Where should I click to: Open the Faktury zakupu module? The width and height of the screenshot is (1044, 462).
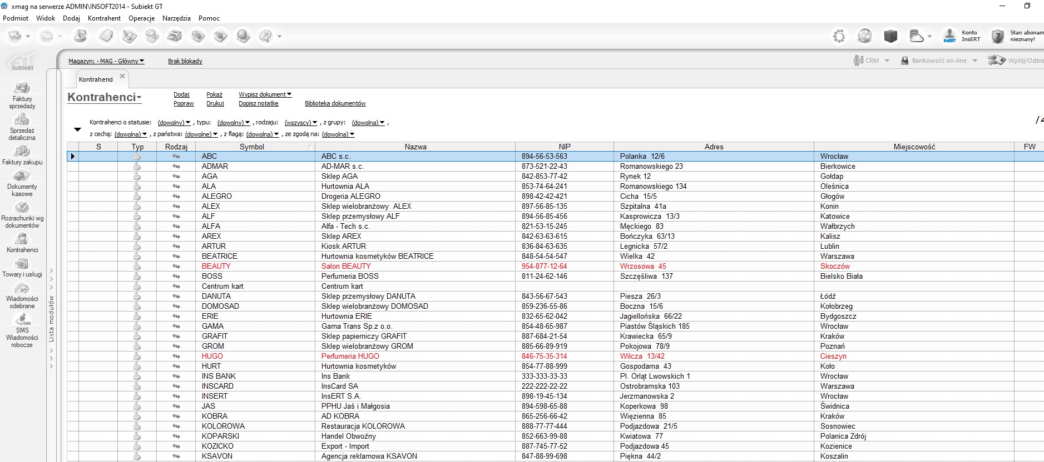coord(22,155)
